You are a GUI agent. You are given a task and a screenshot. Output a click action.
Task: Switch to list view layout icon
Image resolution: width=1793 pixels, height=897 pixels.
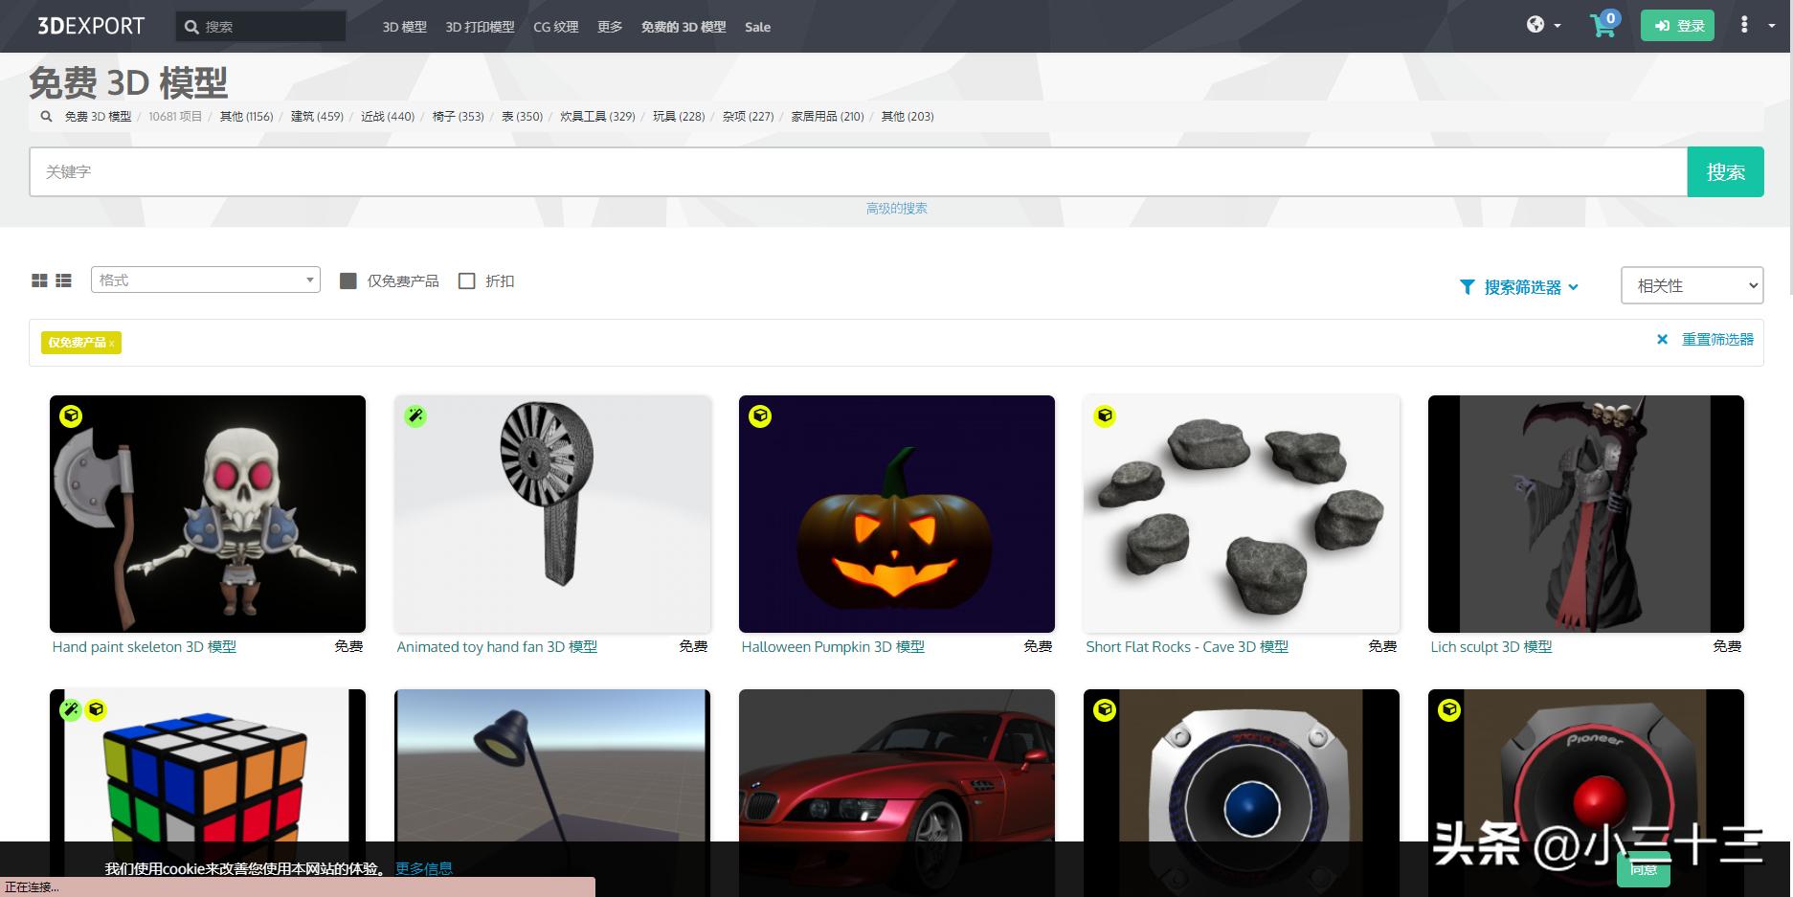63,280
